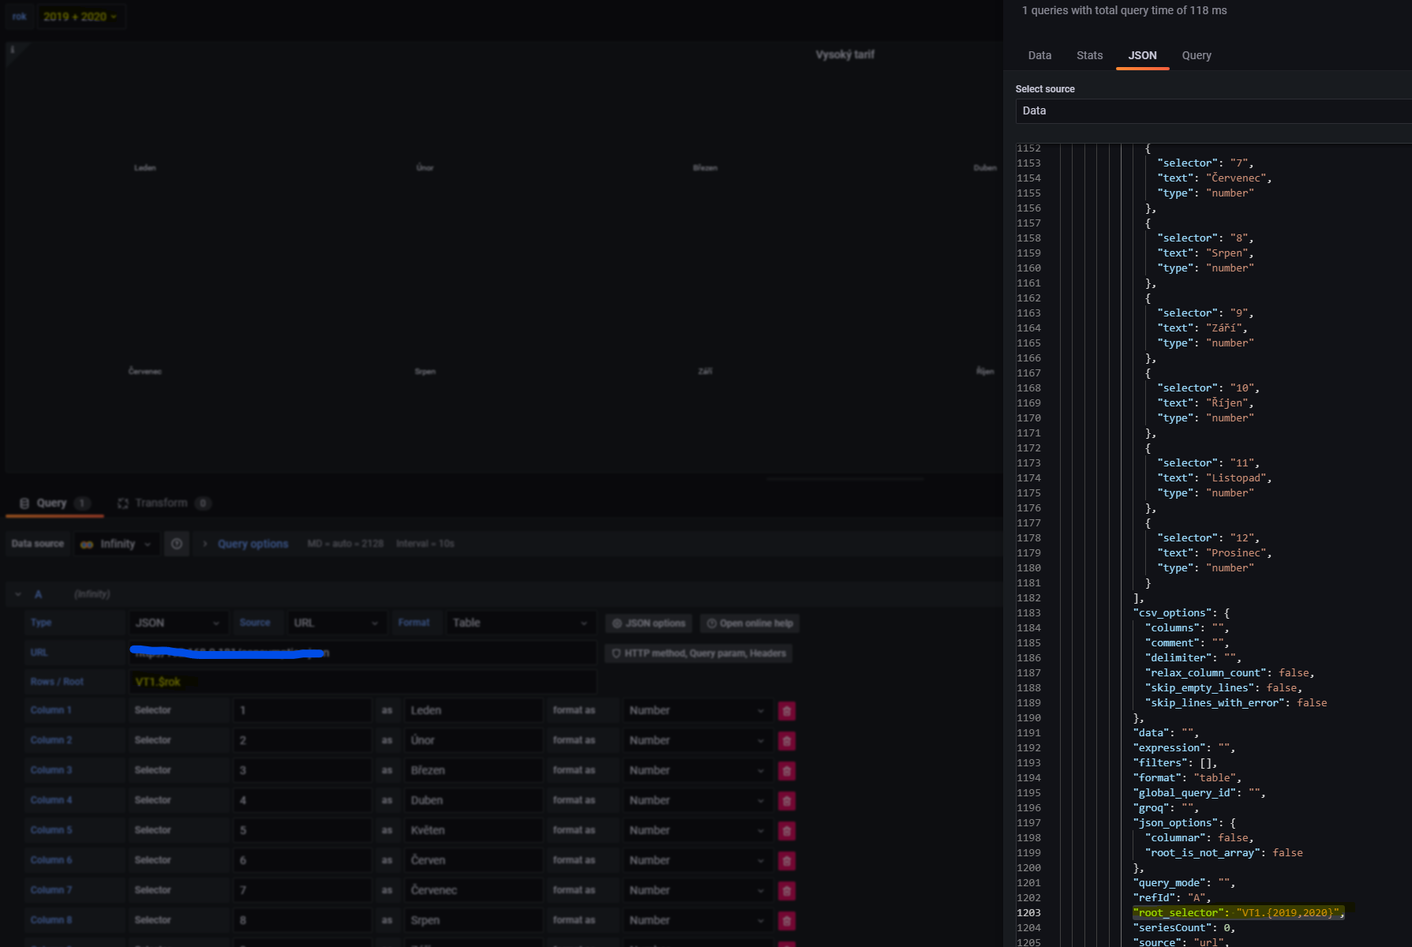Click the trash icon on Column 4 Duben
This screenshot has height=947, width=1412.
coord(786,799)
